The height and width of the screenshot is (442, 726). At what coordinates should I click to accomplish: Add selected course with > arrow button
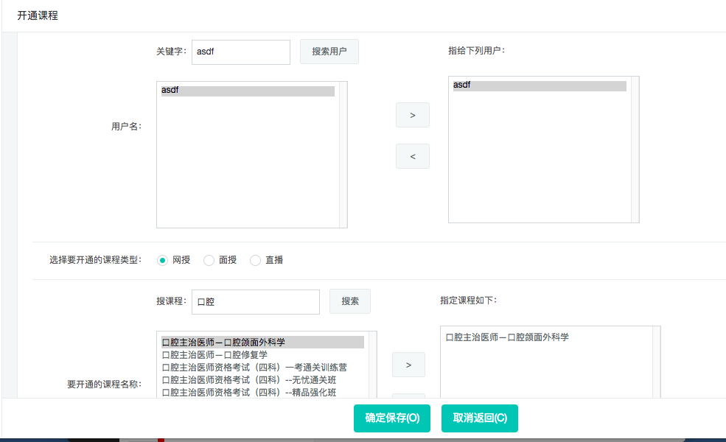coord(408,365)
